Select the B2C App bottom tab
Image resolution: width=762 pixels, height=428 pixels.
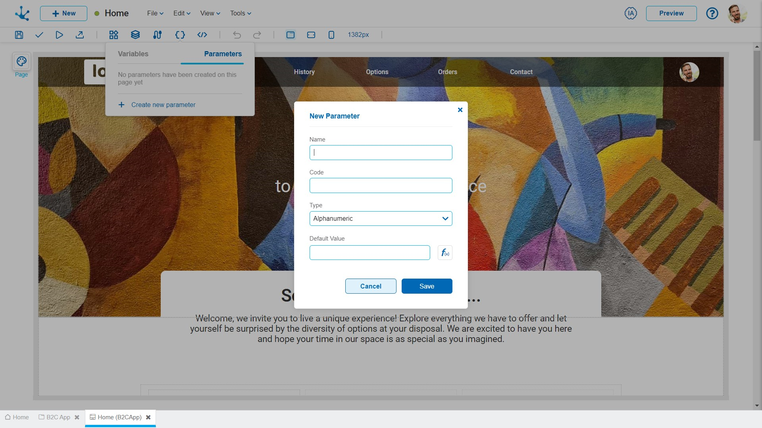[x=58, y=417]
